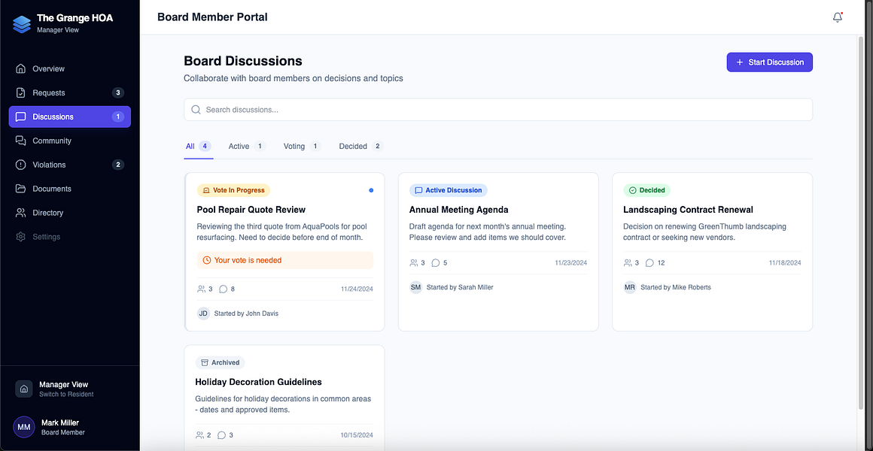
Task: Click the Documents folder icon
Action: pyautogui.click(x=20, y=189)
